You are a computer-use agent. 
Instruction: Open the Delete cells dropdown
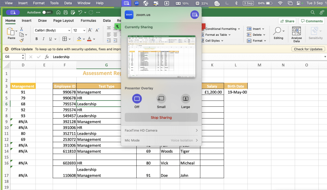click(x=264, y=34)
